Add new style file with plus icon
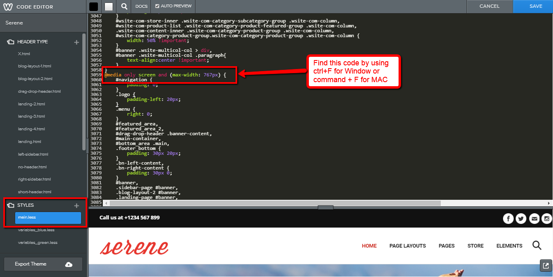This screenshot has width=553, height=277. coord(77,206)
